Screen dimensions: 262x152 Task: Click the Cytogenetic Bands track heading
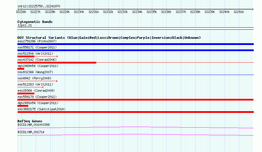[x=35, y=22]
